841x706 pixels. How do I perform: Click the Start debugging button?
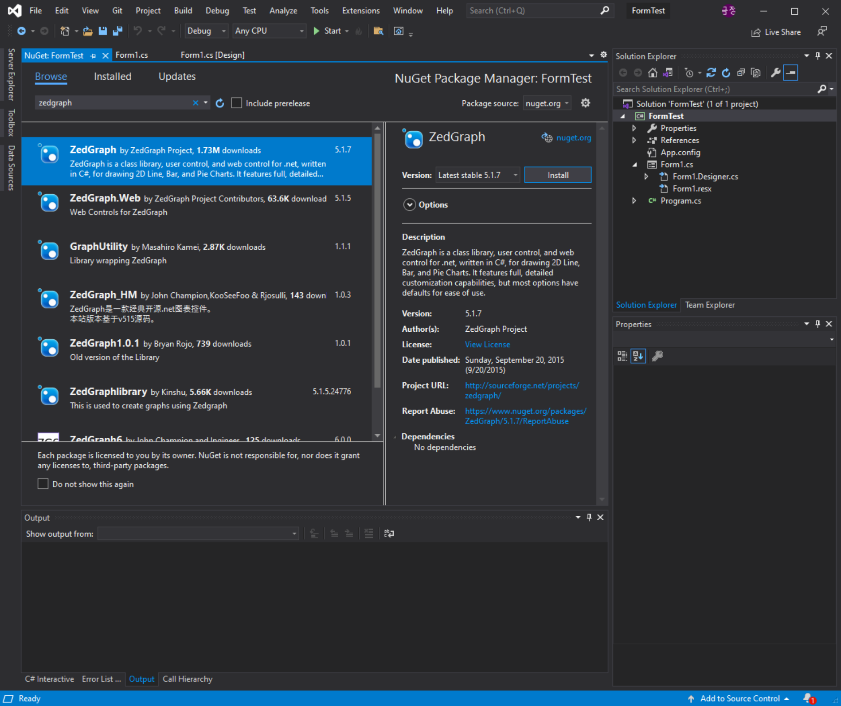click(x=328, y=31)
